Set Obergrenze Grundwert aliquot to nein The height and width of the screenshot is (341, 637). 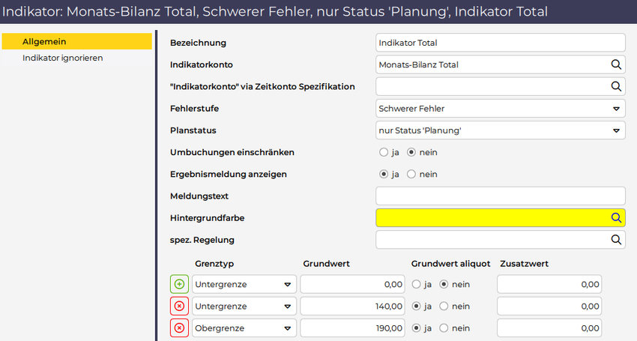pos(444,328)
